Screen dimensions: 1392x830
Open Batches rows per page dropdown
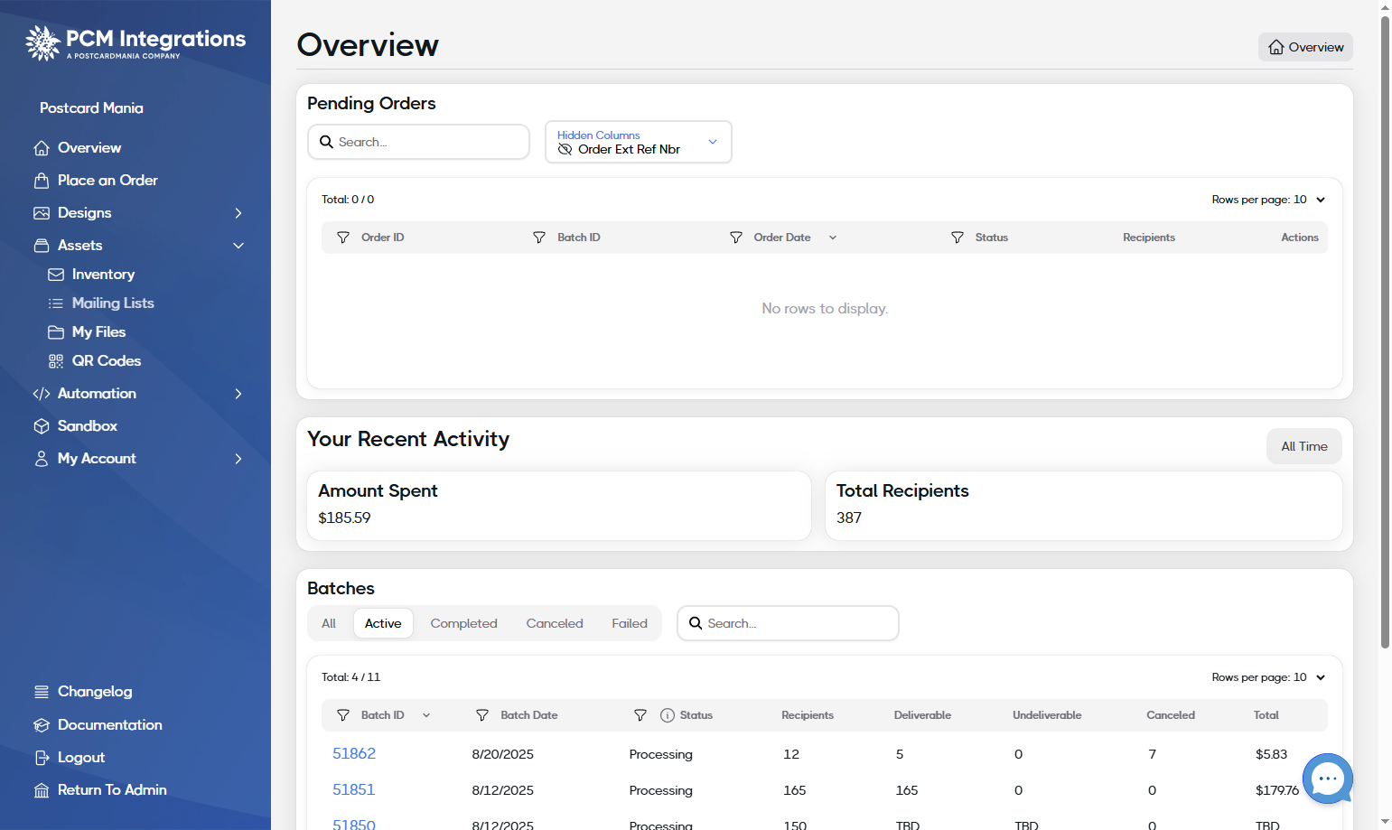1268,677
